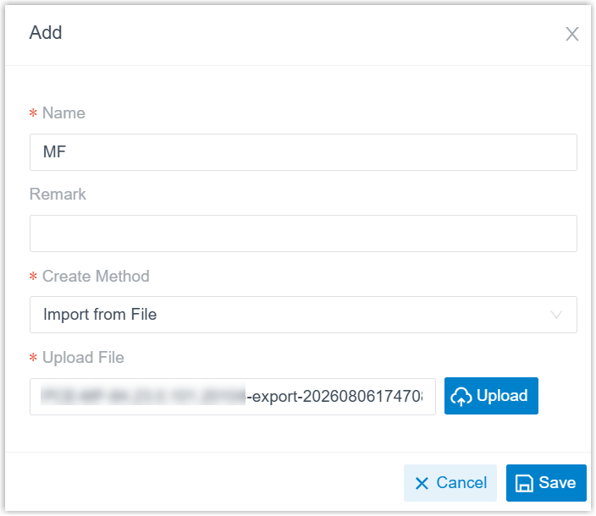Close the Add dialog with the X
This screenshot has height=516, width=596.
point(571,34)
